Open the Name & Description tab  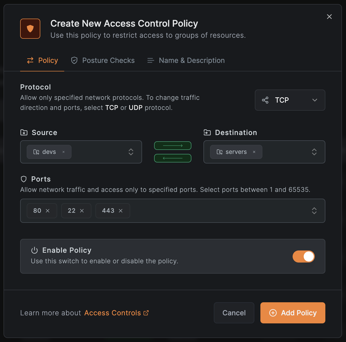[x=186, y=60]
